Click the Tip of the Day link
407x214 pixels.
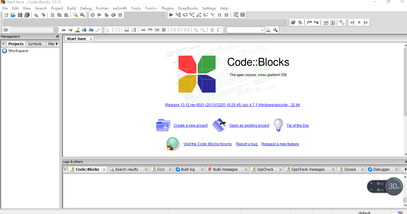pyautogui.click(x=298, y=126)
